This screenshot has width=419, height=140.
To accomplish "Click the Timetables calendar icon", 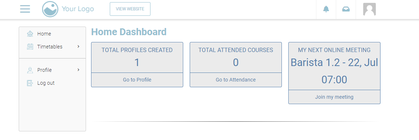I will point(30,47).
